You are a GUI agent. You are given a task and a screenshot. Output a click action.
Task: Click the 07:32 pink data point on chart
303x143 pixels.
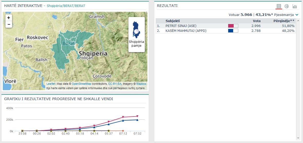(137, 116)
